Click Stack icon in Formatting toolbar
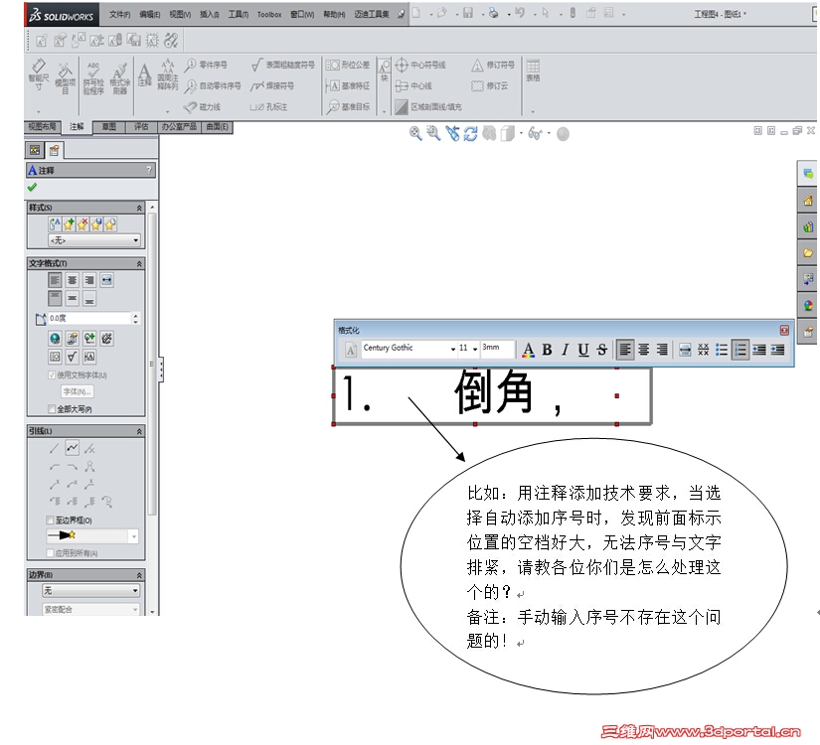This screenshot has width=820, height=745. coord(704,350)
